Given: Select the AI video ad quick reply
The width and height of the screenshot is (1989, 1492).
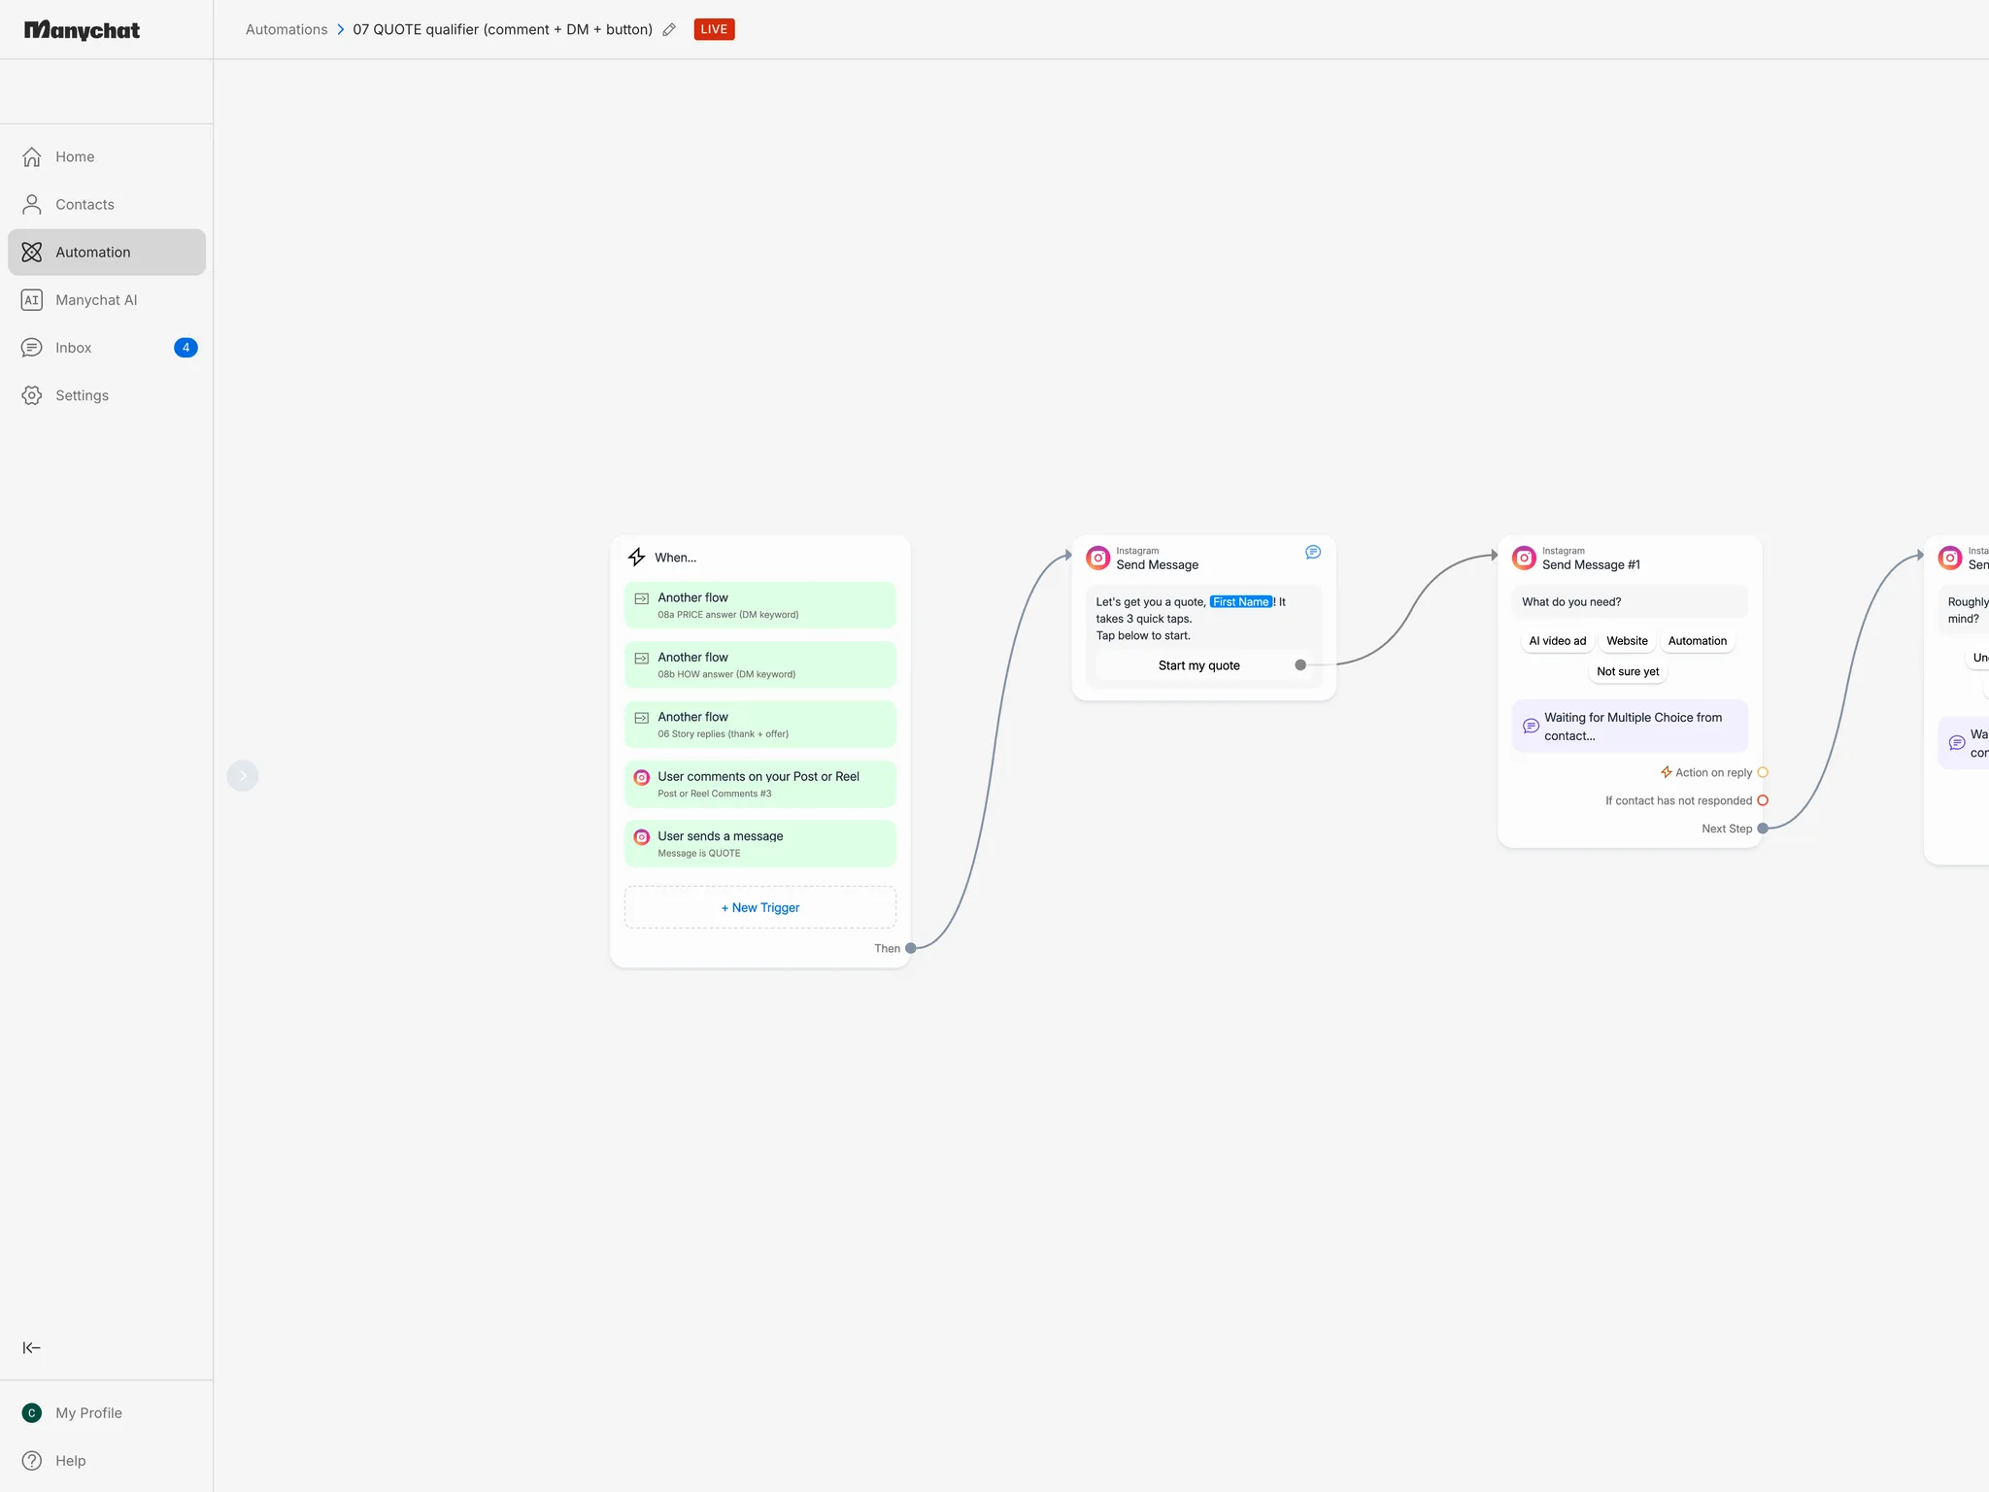Looking at the screenshot, I should (1557, 641).
